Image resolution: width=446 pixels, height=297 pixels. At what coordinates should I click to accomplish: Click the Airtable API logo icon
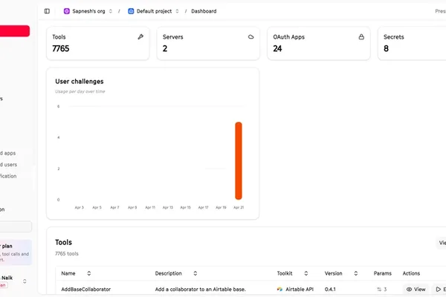[x=279, y=289]
